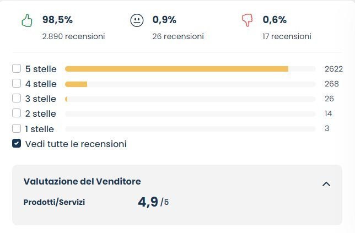The height and width of the screenshot is (233, 355).
Task: Select the 1 stelle checkbox
Action: (x=17, y=129)
